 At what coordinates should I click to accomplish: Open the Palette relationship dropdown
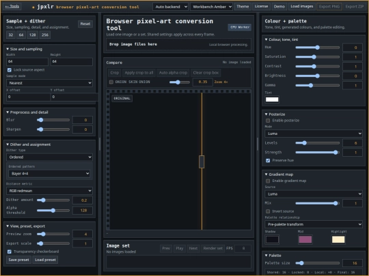pyautogui.click(x=314, y=224)
